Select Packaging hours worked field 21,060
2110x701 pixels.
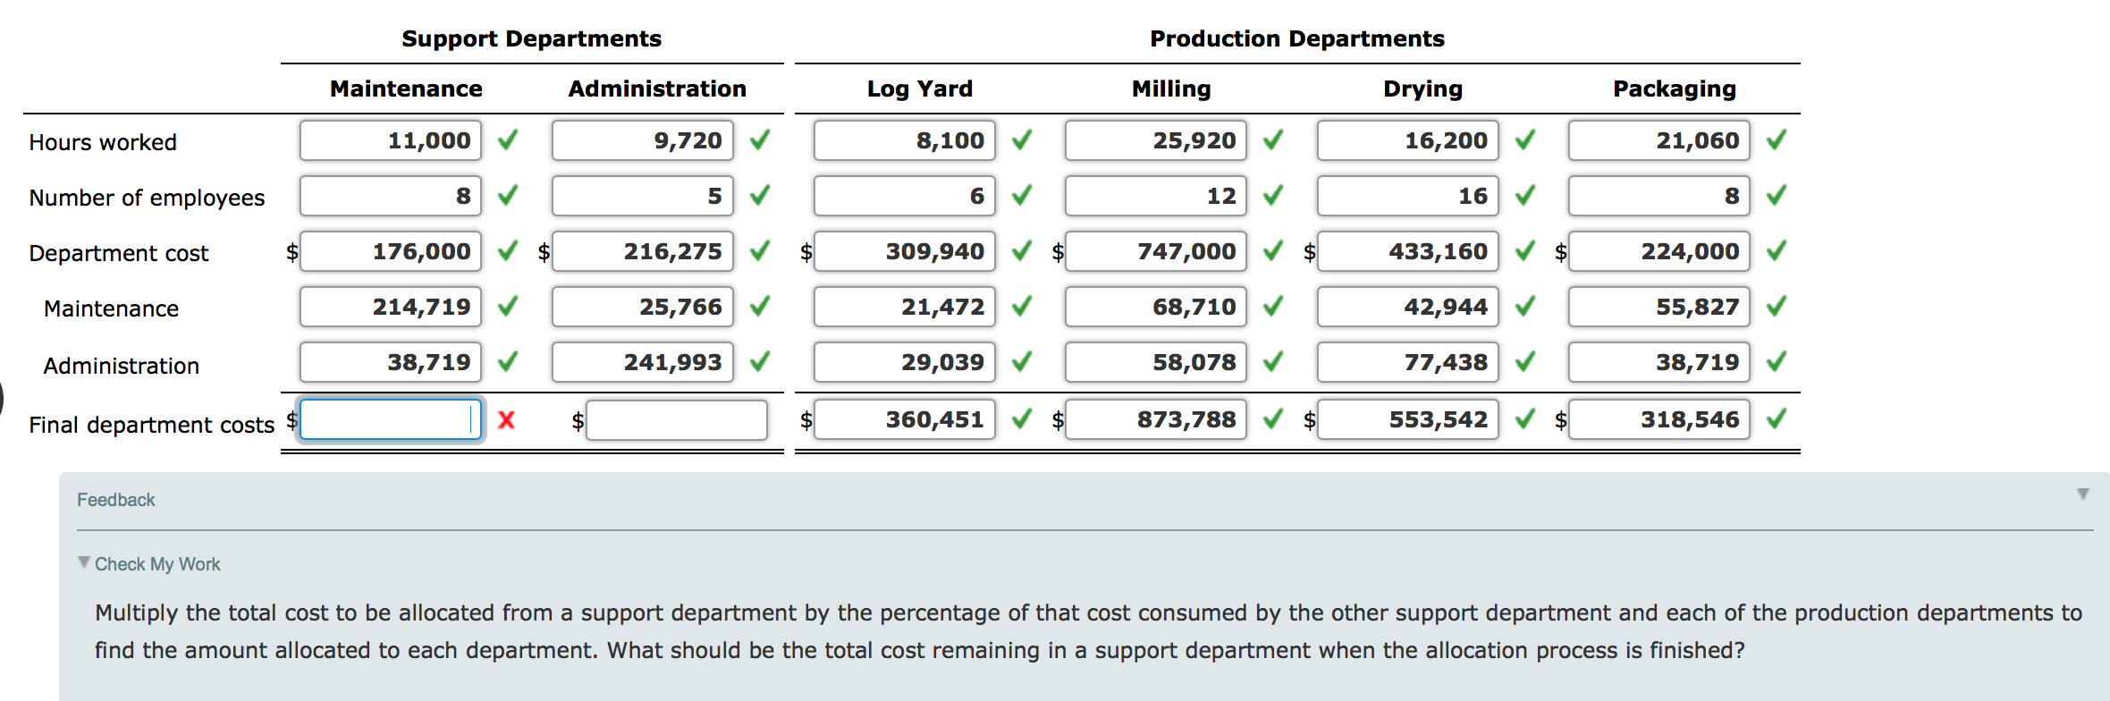[1659, 140]
